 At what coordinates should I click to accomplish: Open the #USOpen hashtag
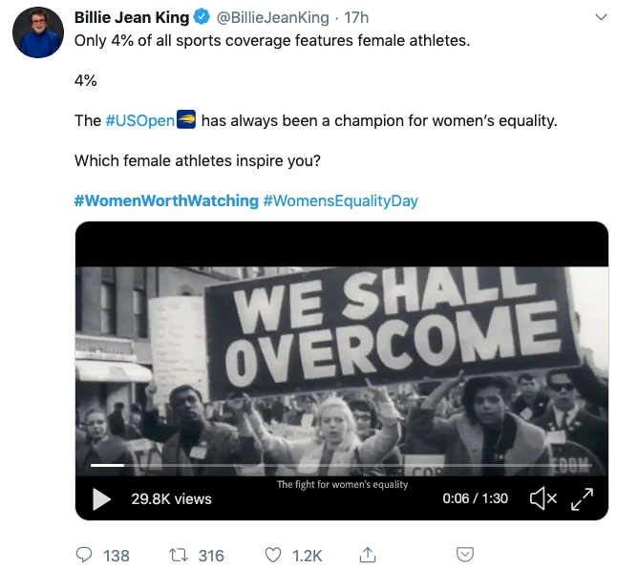click(x=138, y=120)
